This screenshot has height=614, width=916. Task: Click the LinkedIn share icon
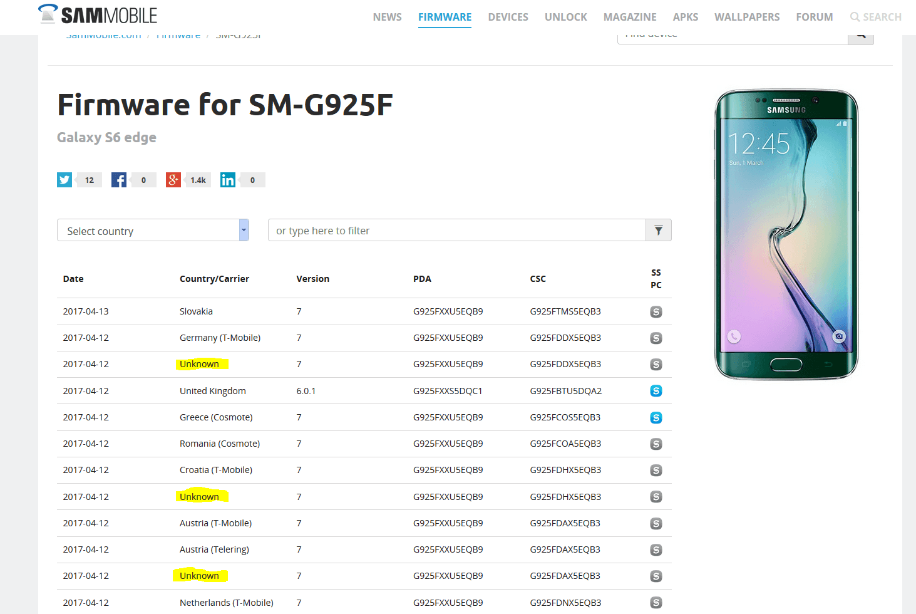(228, 180)
